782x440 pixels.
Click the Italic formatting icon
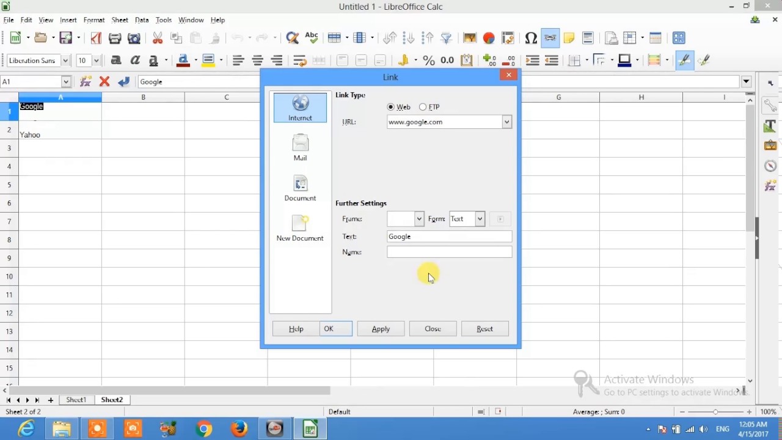pyautogui.click(x=135, y=61)
